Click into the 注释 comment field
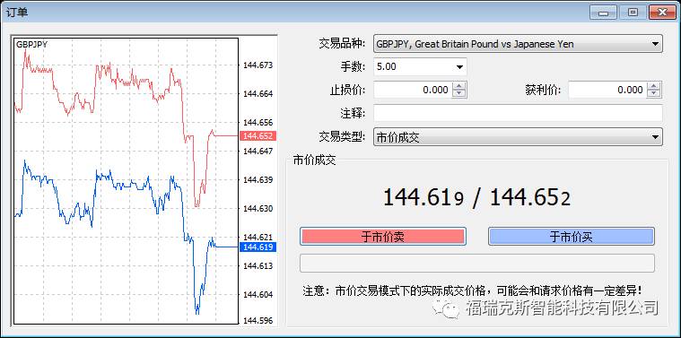Viewport: 681px width, 338px height. [518, 113]
